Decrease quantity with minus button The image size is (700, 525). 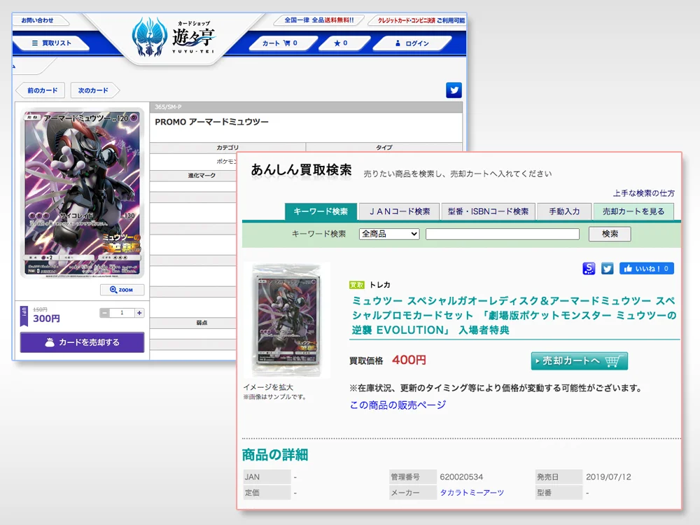[104, 313]
